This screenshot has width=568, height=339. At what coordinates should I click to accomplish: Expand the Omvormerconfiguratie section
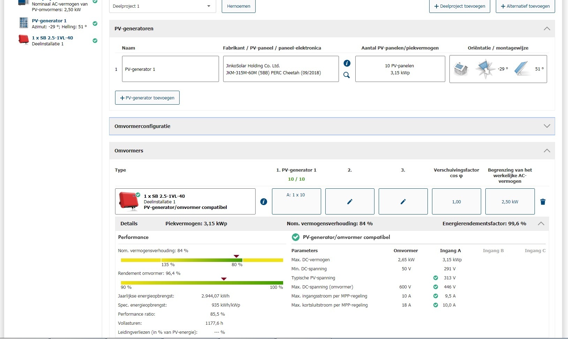coord(547,126)
